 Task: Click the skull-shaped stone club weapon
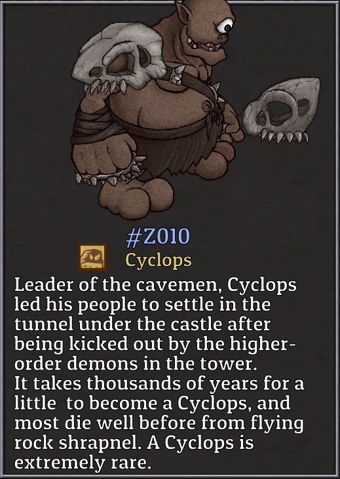coord(280,110)
